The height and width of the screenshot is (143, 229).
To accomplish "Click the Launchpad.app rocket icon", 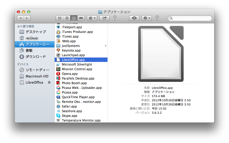I will pos(58,55).
